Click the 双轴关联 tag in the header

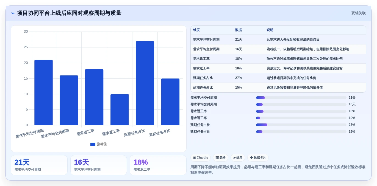[x=358, y=13]
